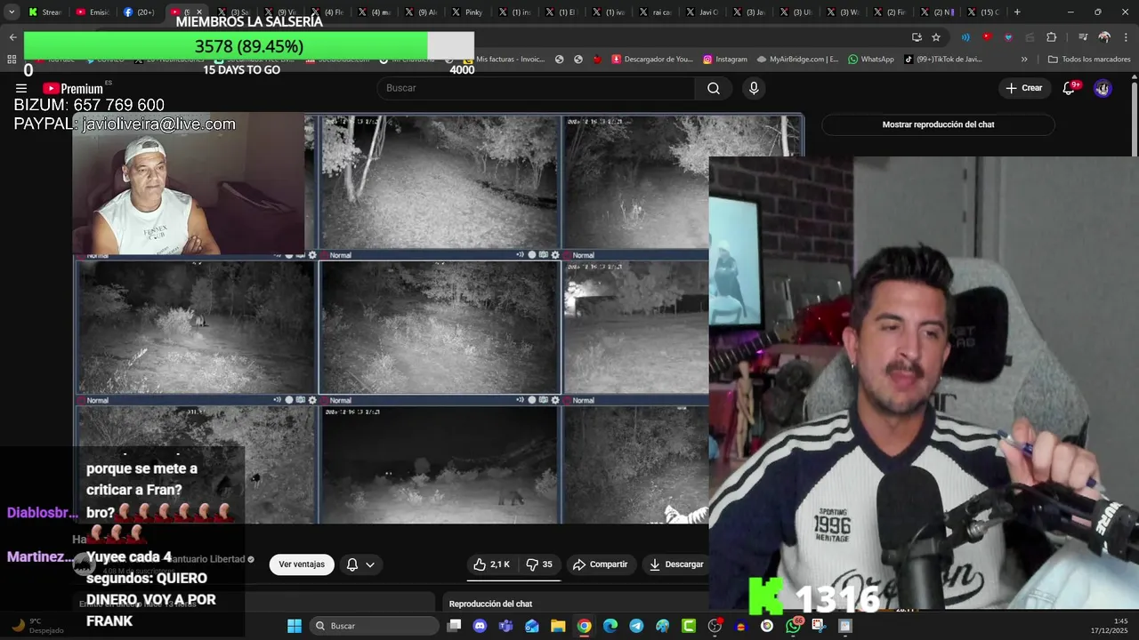
Task: Open the Windows Start menu
Action: pos(295,626)
